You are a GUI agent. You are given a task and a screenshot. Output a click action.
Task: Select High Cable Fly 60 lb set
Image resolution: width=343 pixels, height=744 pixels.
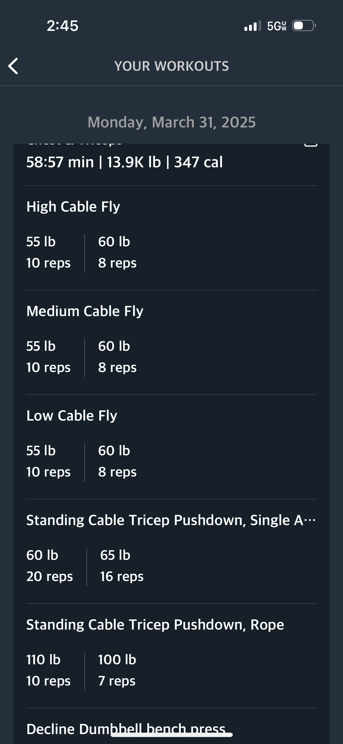click(117, 252)
